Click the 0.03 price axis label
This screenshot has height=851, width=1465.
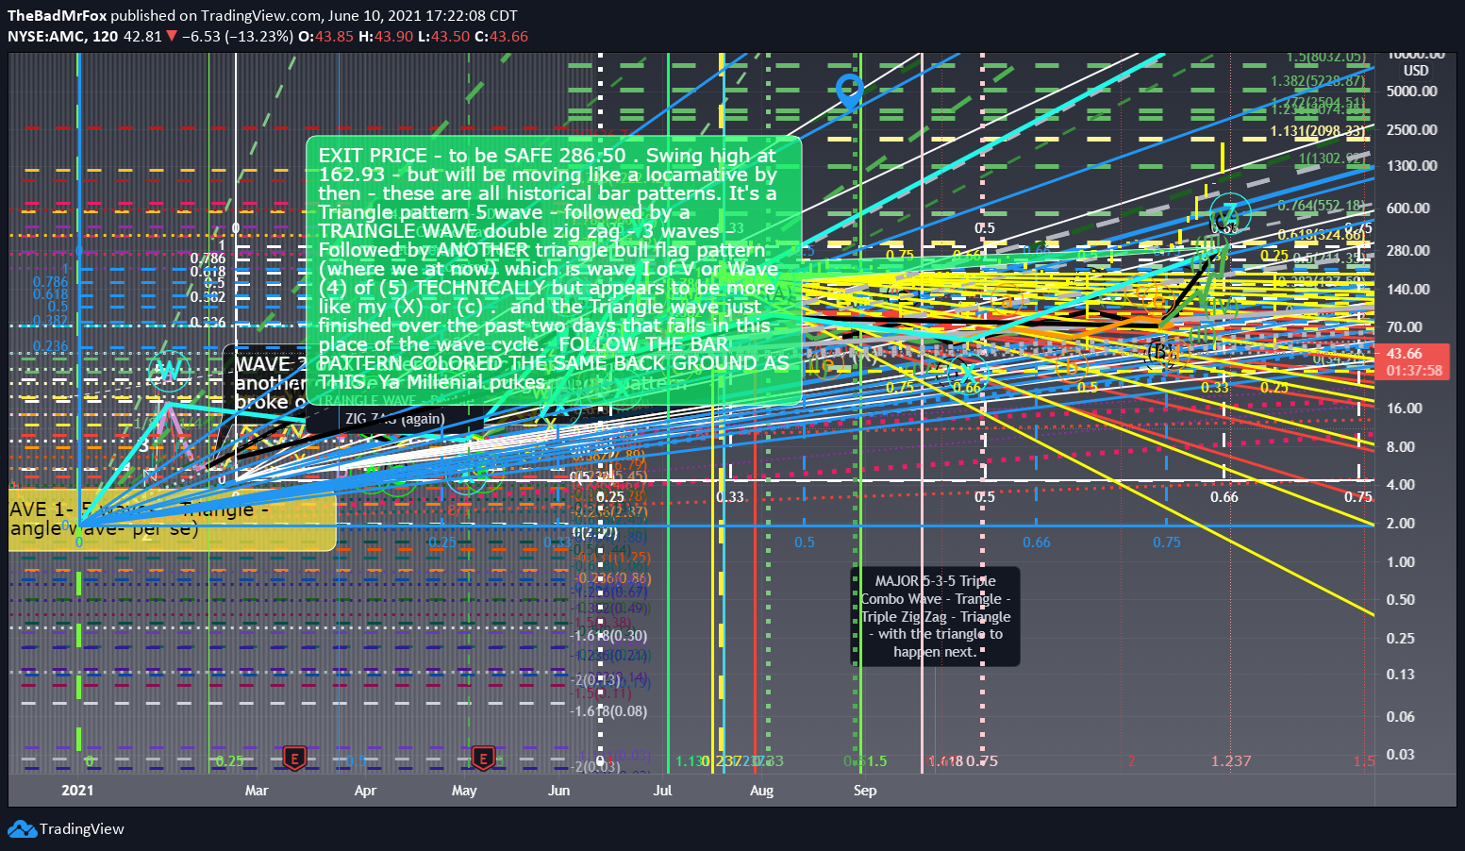pyautogui.click(x=1401, y=754)
